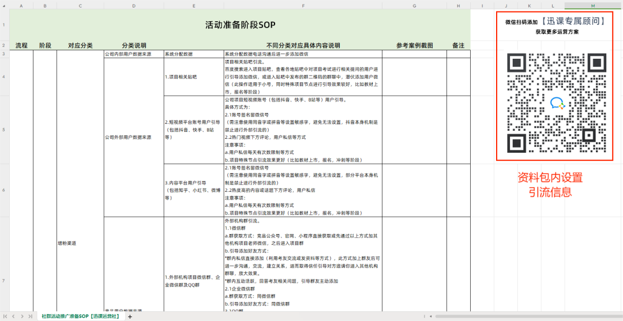Go to previous sheet with the arrow
The height and width of the screenshot is (321, 623).
click(x=13, y=316)
